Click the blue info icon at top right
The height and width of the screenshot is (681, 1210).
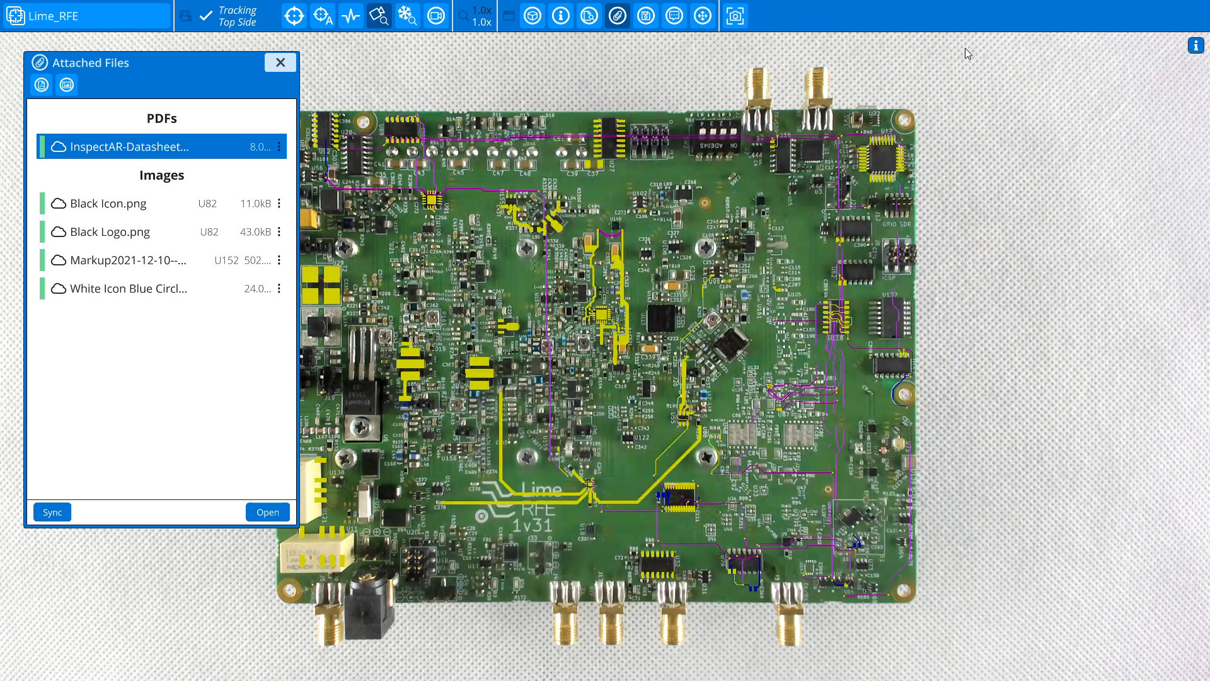click(1196, 45)
